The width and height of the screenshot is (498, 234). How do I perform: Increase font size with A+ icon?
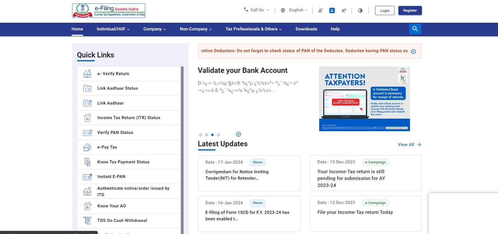coord(344,11)
